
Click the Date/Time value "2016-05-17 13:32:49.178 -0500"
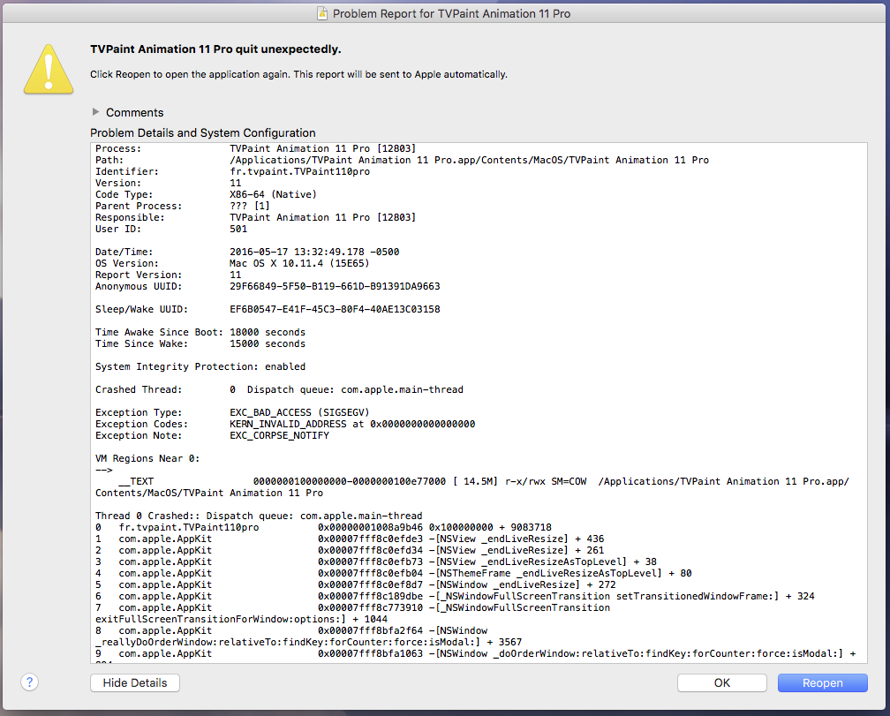pyautogui.click(x=314, y=252)
